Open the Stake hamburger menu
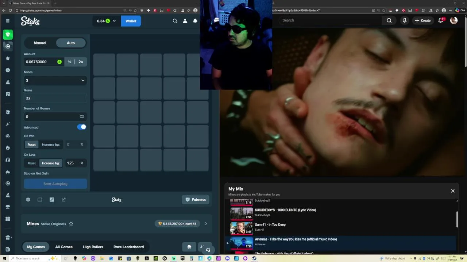 coord(8,21)
